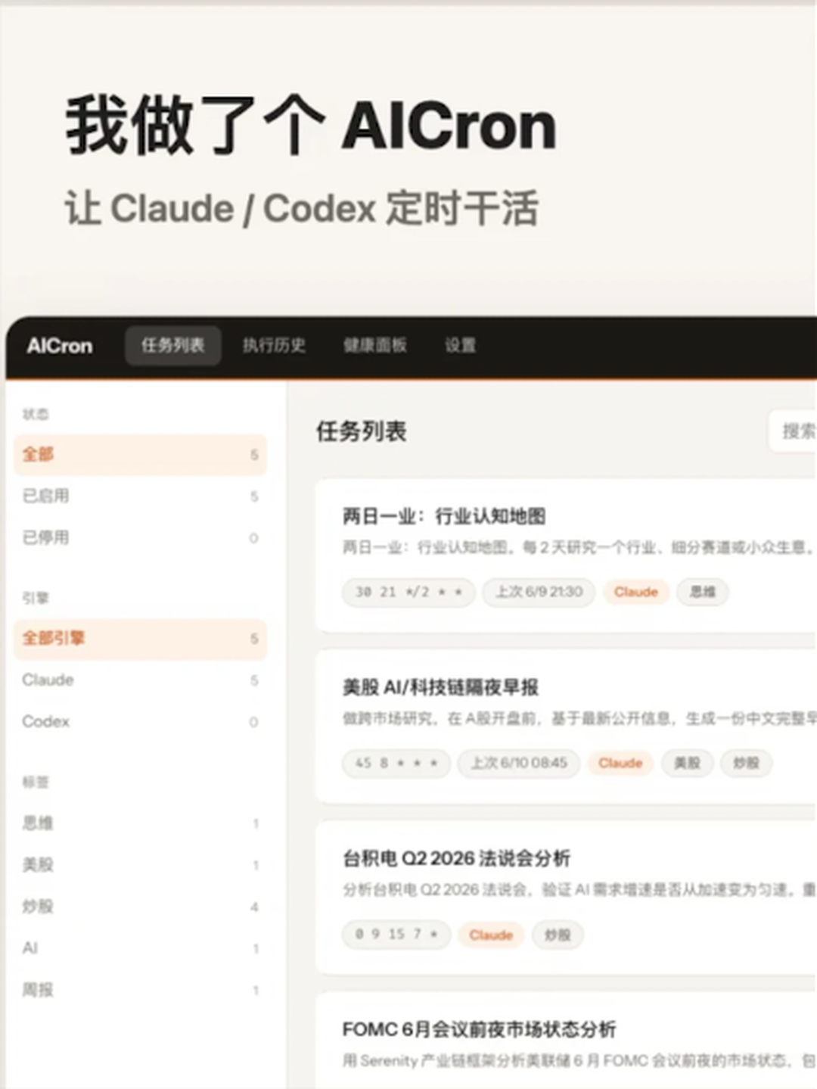Click the 30 21 */2 * * cron badge
Viewport: 817px width, 1089px height.
click(408, 592)
